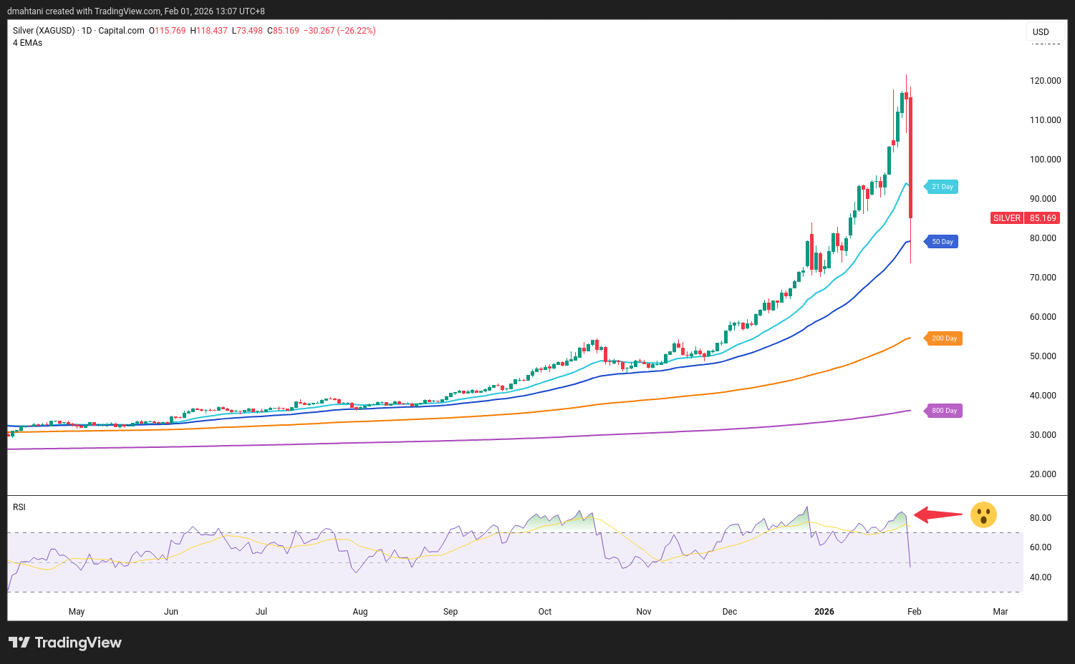Select the 200 Day EMA label tag
Viewport: 1075px width, 664px height.
pyautogui.click(x=944, y=338)
